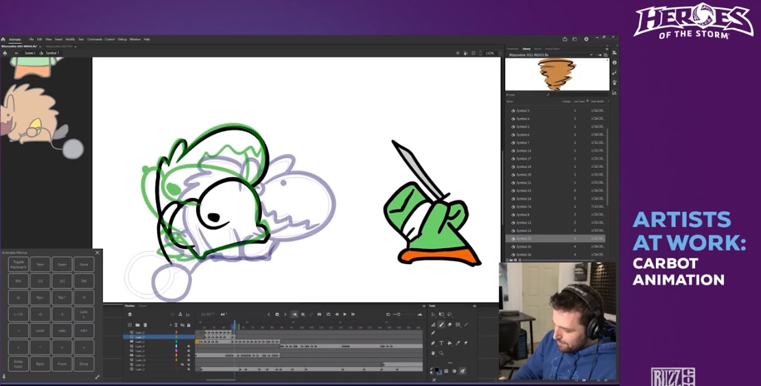This screenshot has width=761, height=386.
Task: Toggle Show All Layers as Outlines header
Action: point(176,325)
